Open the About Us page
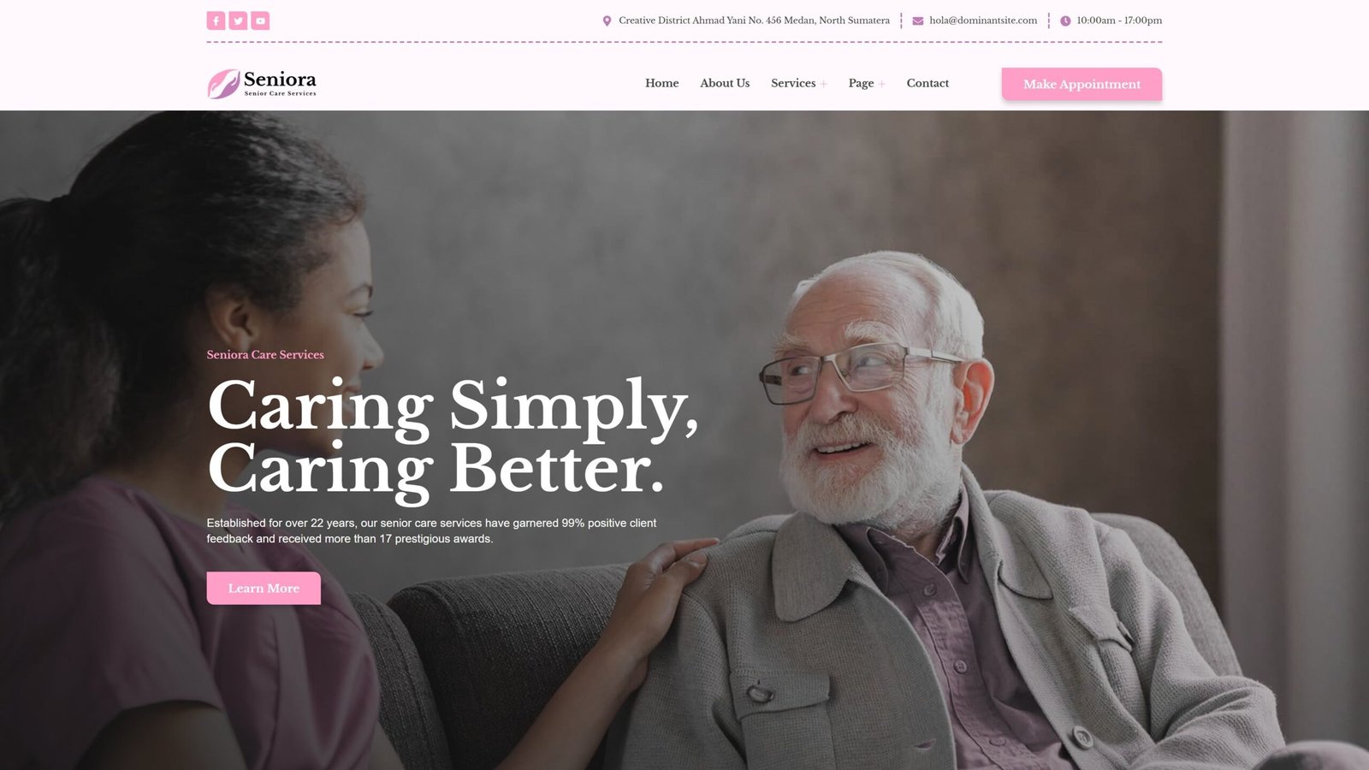Image resolution: width=1369 pixels, height=770 pixels. coord(724,83)
